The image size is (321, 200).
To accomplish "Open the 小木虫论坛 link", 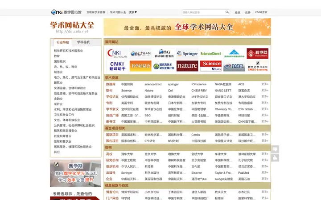I will (x=152, y=192).
